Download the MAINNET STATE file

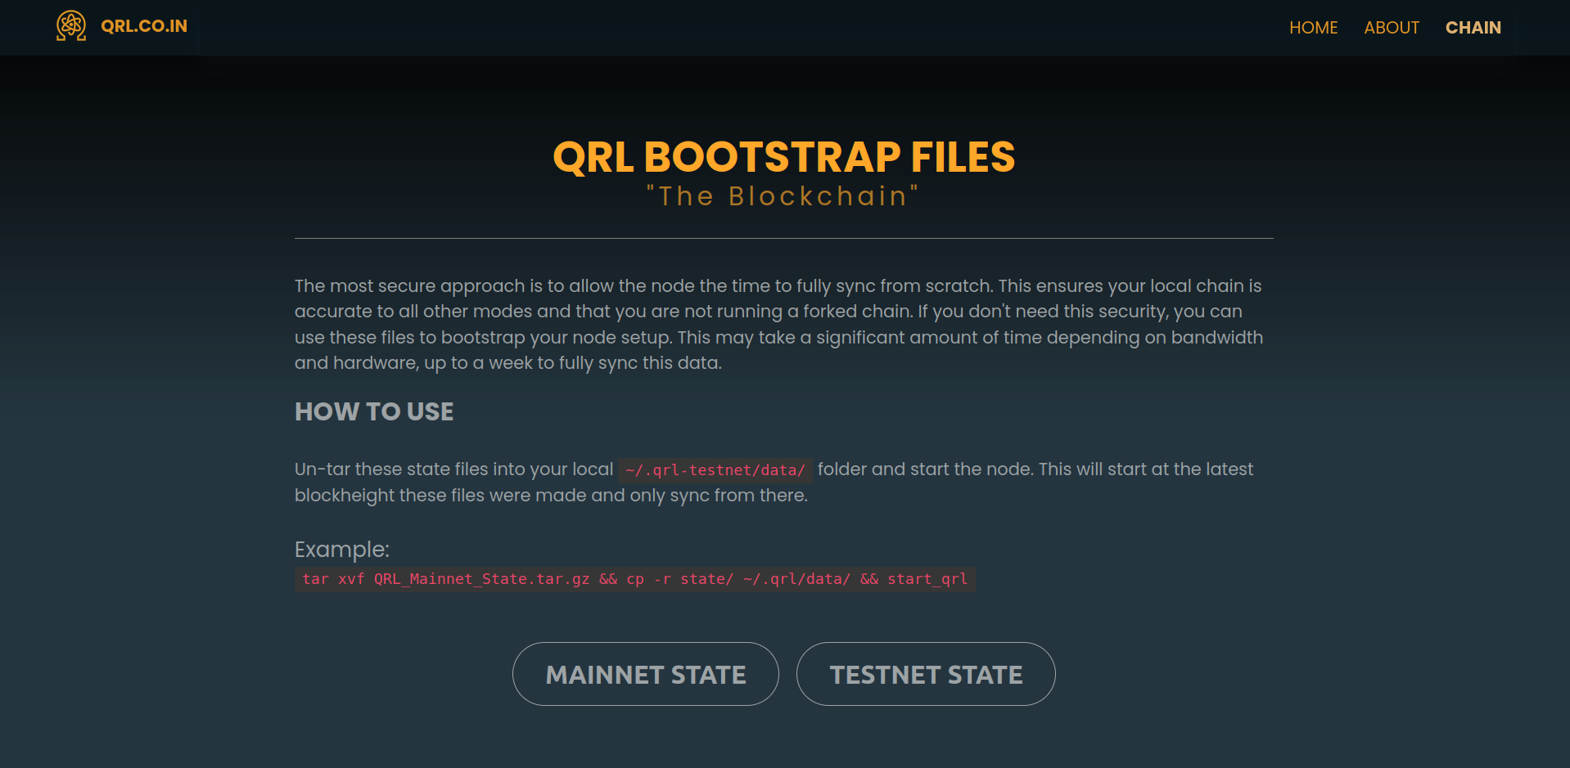[645, 674]
